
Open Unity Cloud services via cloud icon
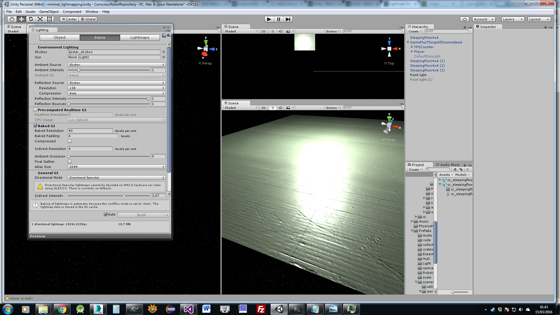464,19
